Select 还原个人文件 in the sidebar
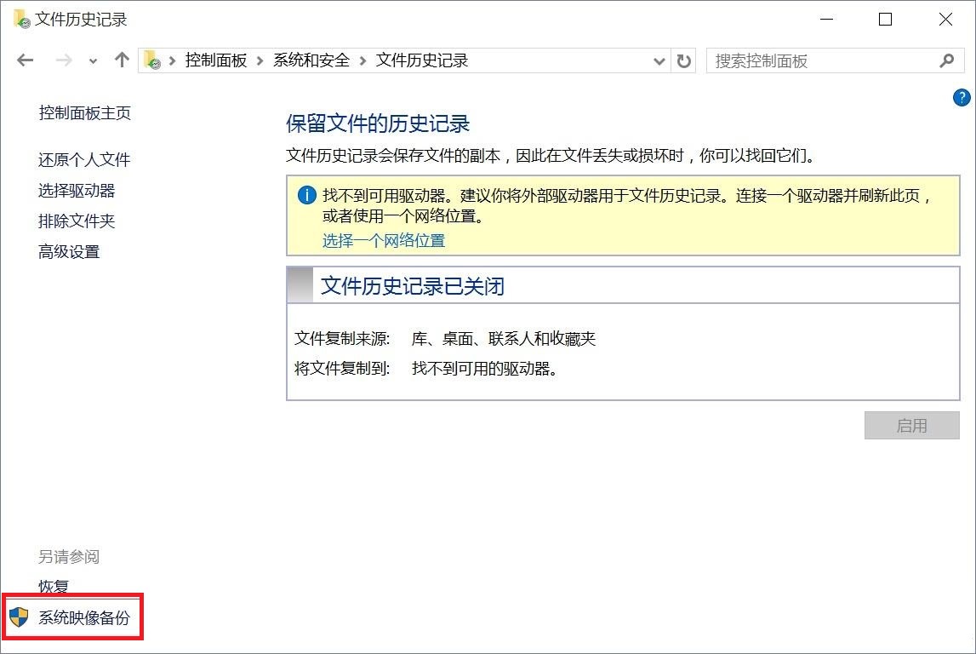 [x=83, y=159]
